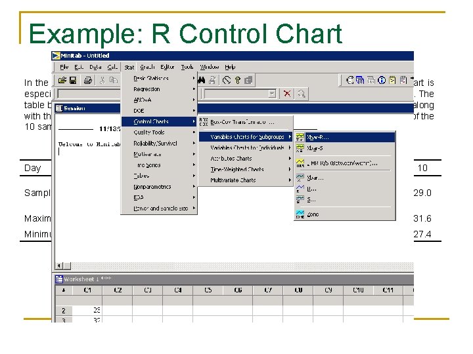This screenshot has width=473, height=354.
Task: Click the Session window title icon
Action: point(59,108)
